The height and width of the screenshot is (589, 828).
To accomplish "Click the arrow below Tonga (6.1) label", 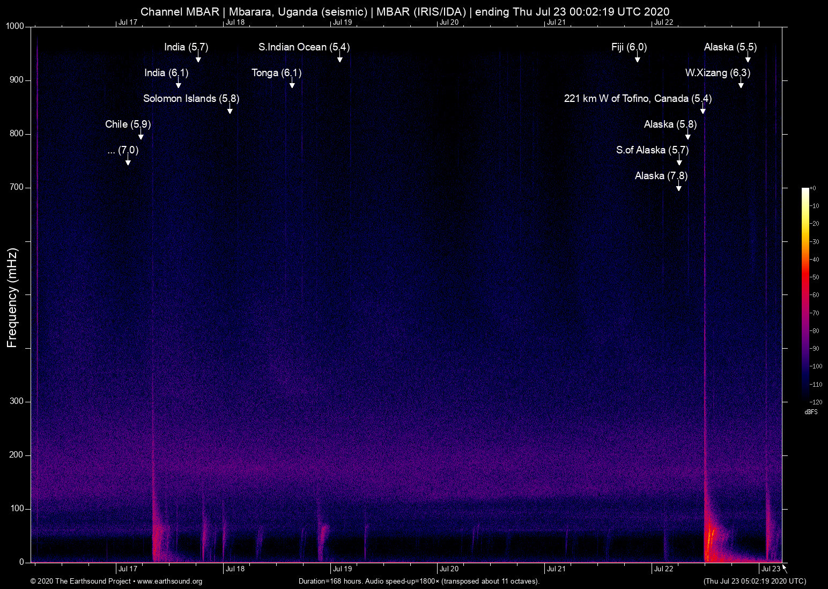I will click(x=292, y=84).
